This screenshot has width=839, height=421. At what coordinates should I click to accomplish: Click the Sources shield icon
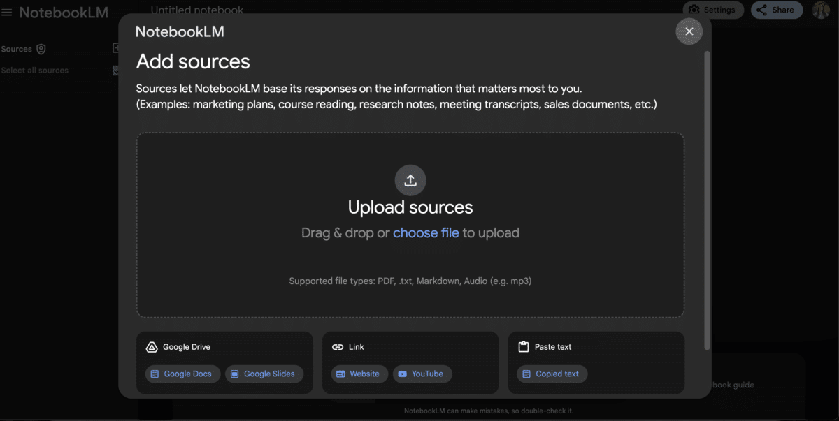tap(41, 49)
